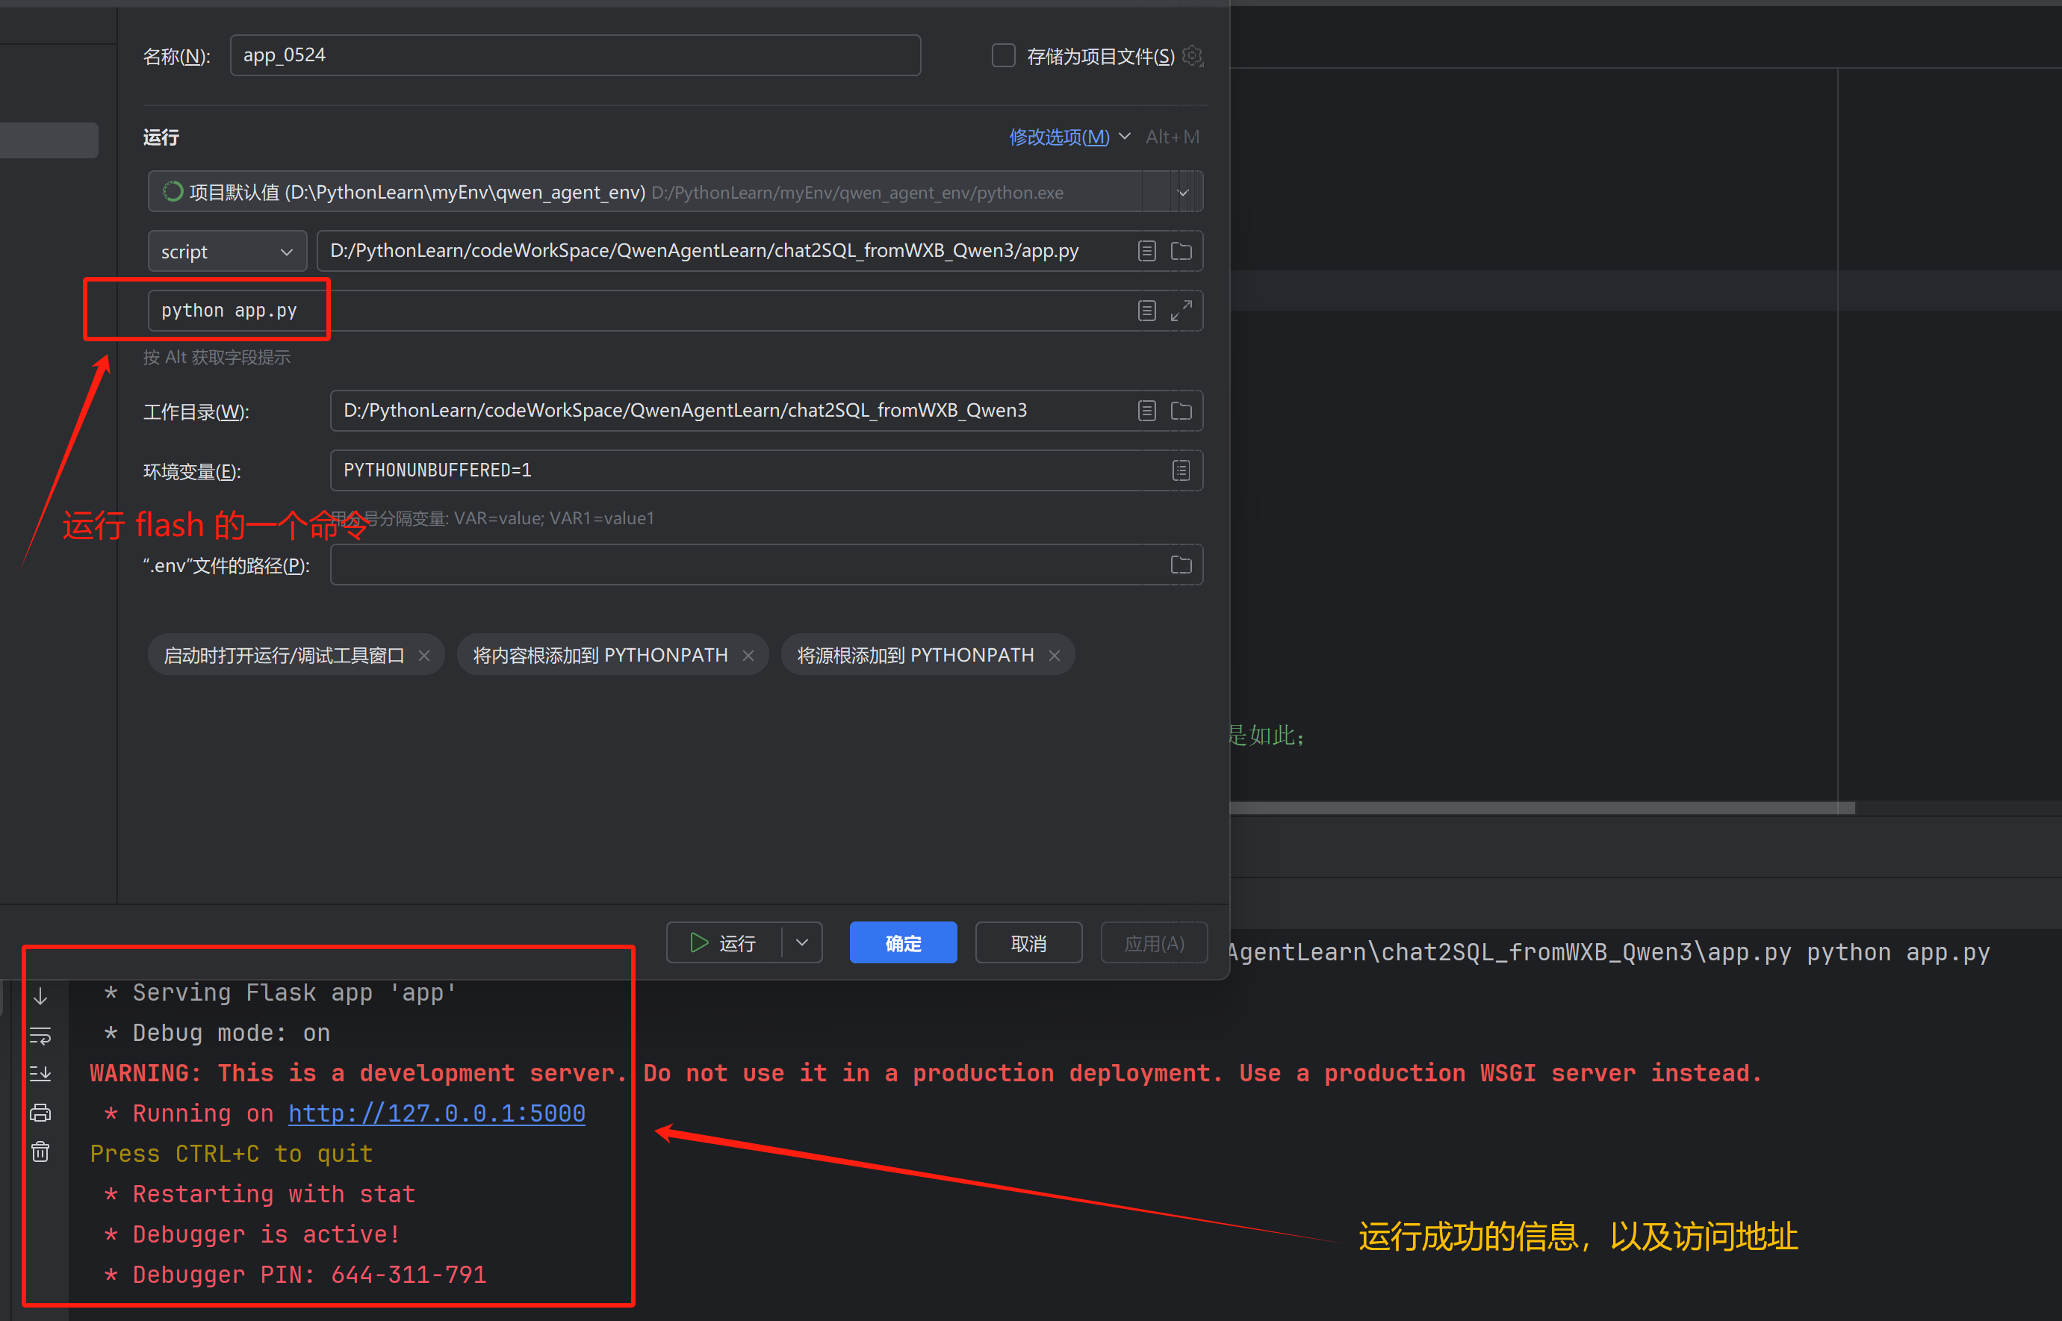Open the script type dropdown
The image size is (2062, 1321).
[x=226, y=252]
